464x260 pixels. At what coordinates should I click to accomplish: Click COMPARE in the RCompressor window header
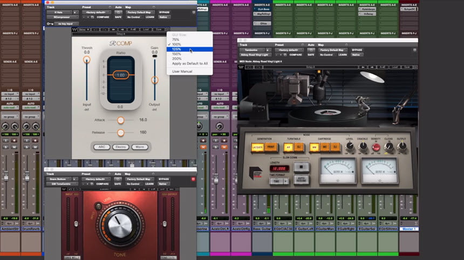coord(103,17)
